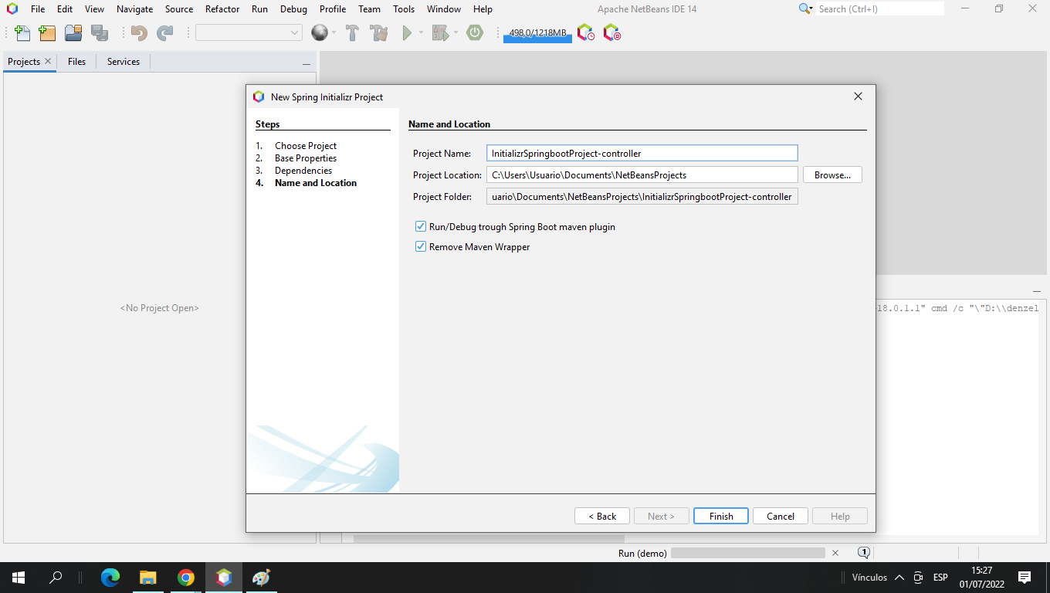Minimize the Output window panel
This screenshot has height=593, width=1050.
click(x=1036, y=291)
